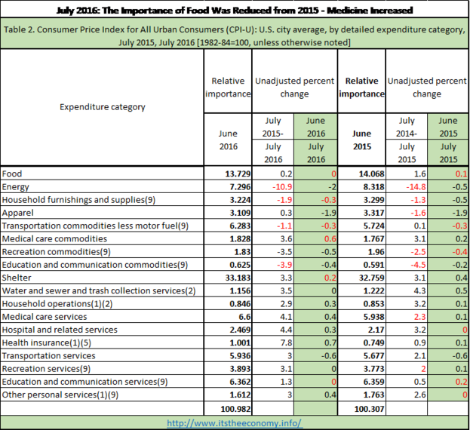Select Health insurance 2015 importance 0.749
Image resolution: width=470 pixels, height=430 pixels.
[373, 342]
